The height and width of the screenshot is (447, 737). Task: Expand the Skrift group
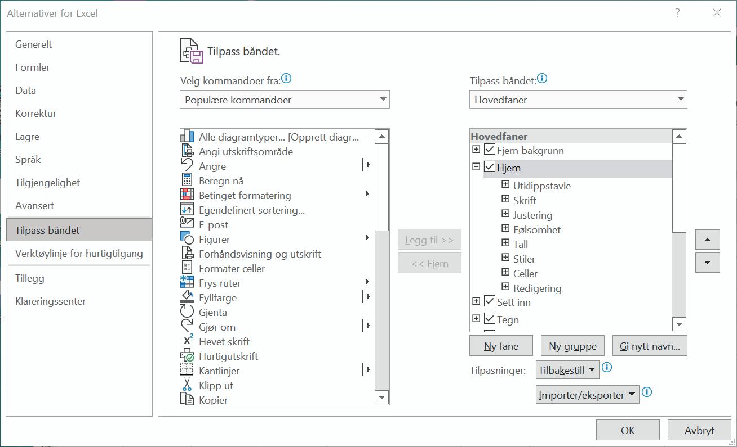pos(505,200)
